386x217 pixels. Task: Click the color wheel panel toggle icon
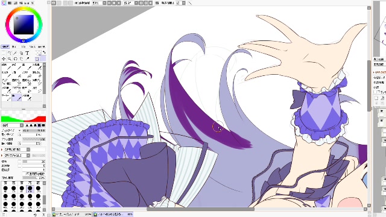4,3
